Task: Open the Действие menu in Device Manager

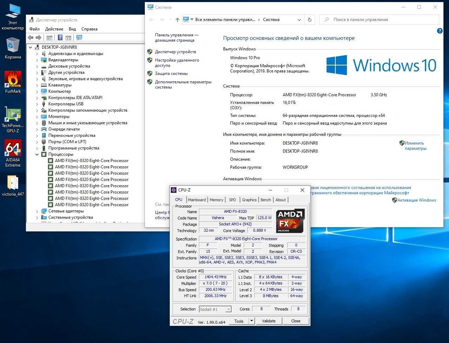Action: point(54,29)
